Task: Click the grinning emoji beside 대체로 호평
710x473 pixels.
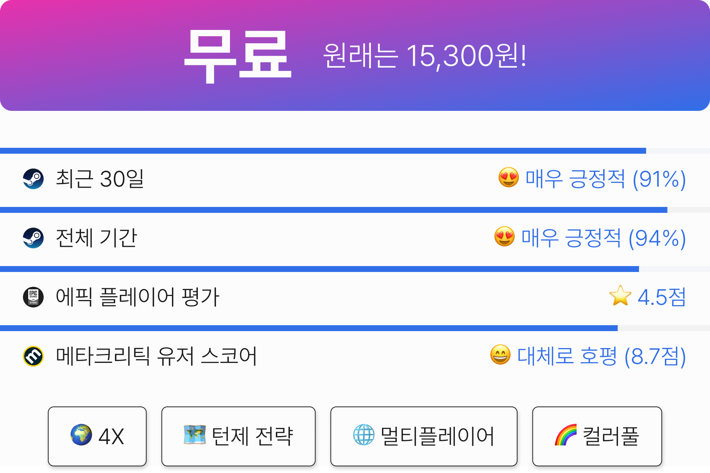Action: [x=500, y=355]
